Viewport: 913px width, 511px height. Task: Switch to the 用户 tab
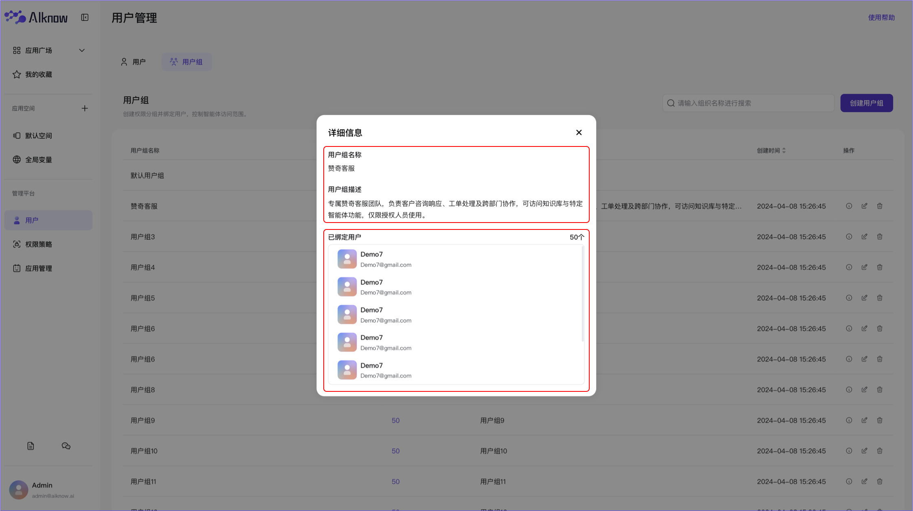coord(133,62)
